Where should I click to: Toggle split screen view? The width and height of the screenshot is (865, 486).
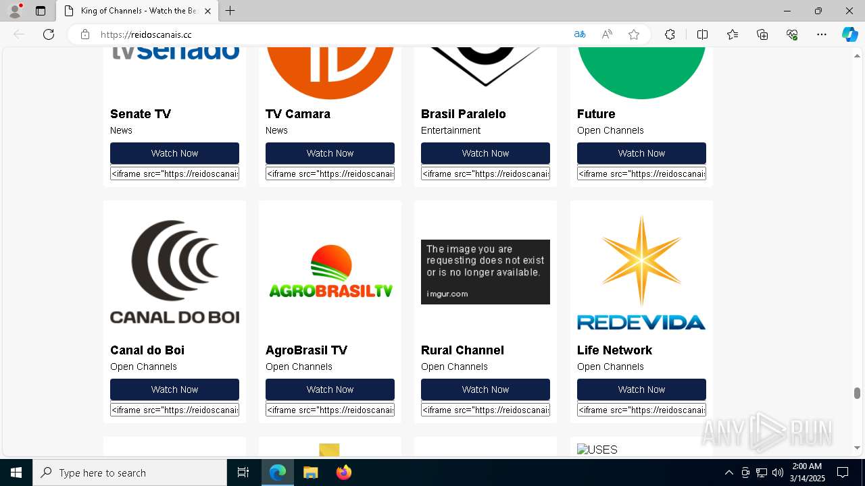702,34
